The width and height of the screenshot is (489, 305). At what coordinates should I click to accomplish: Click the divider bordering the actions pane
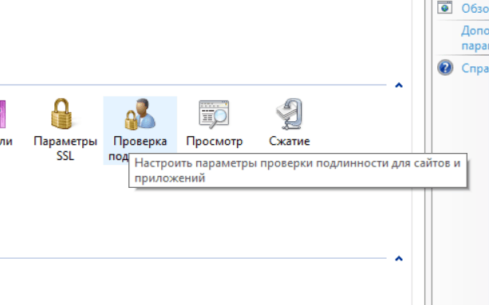[x=428, y=153]
